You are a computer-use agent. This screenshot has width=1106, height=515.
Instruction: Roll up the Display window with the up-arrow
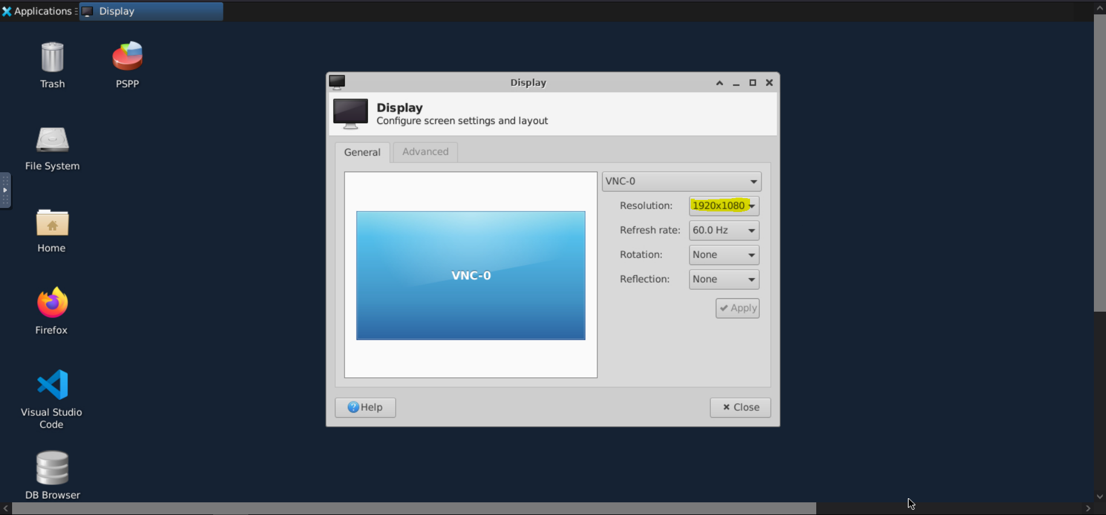[x=719, y=83]
